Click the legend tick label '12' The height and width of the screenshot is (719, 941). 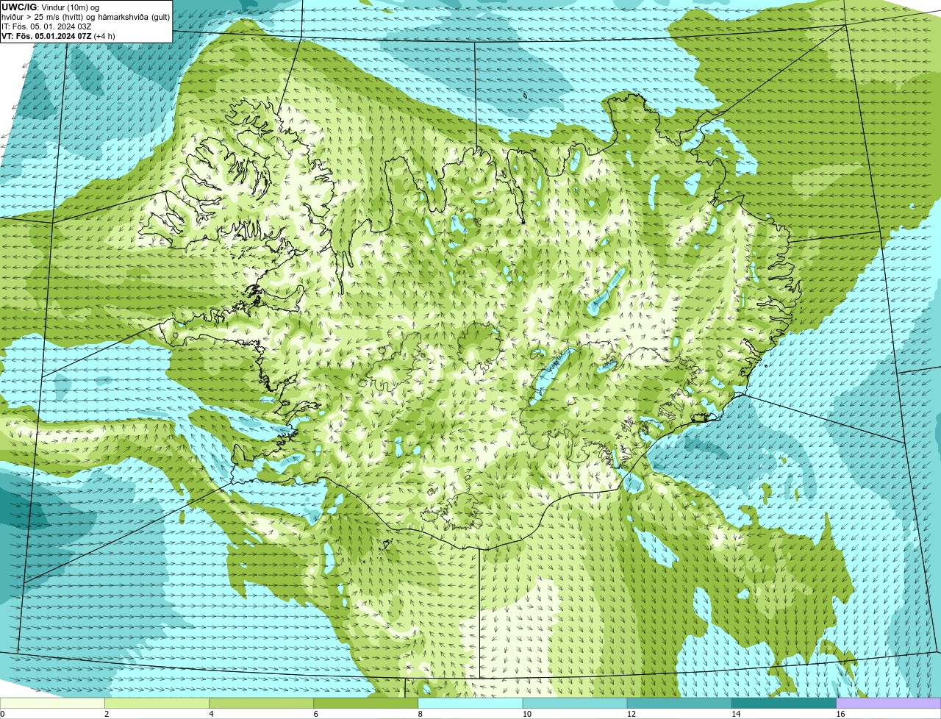[x=631, y=714]
